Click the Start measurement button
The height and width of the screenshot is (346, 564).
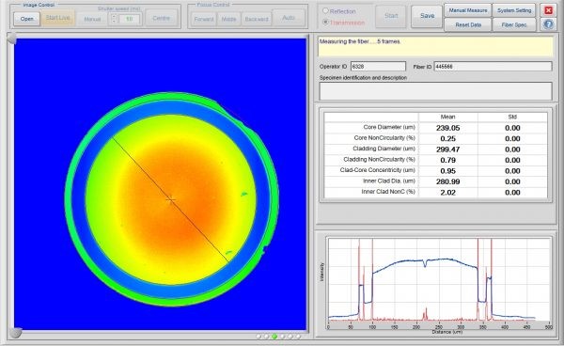391,16
